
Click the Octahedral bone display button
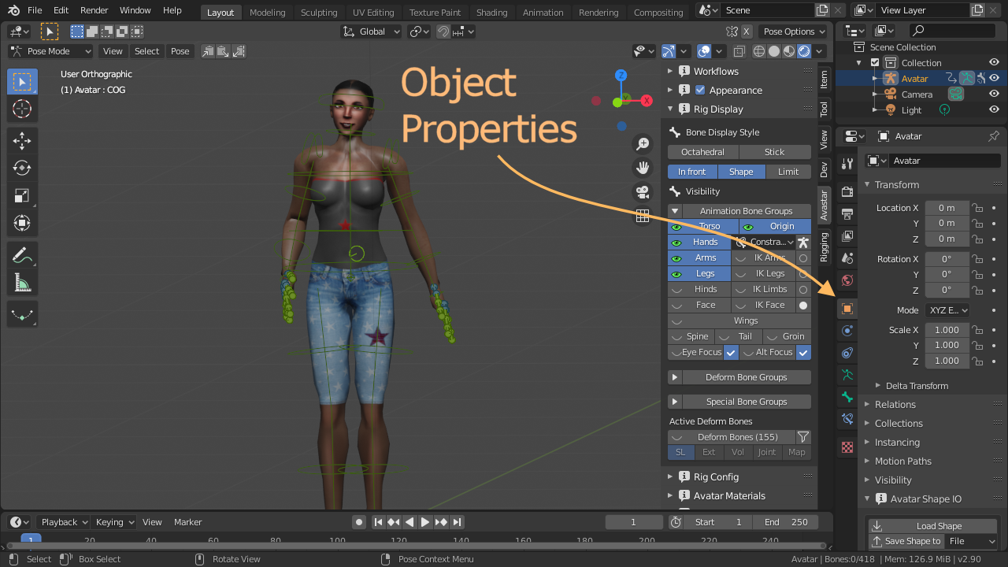click(x=702, y=152)
